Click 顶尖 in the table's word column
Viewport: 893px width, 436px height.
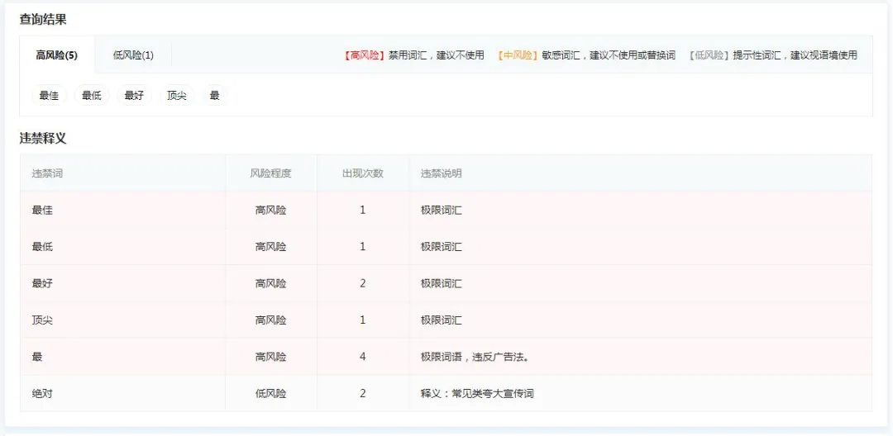(42, 320)
